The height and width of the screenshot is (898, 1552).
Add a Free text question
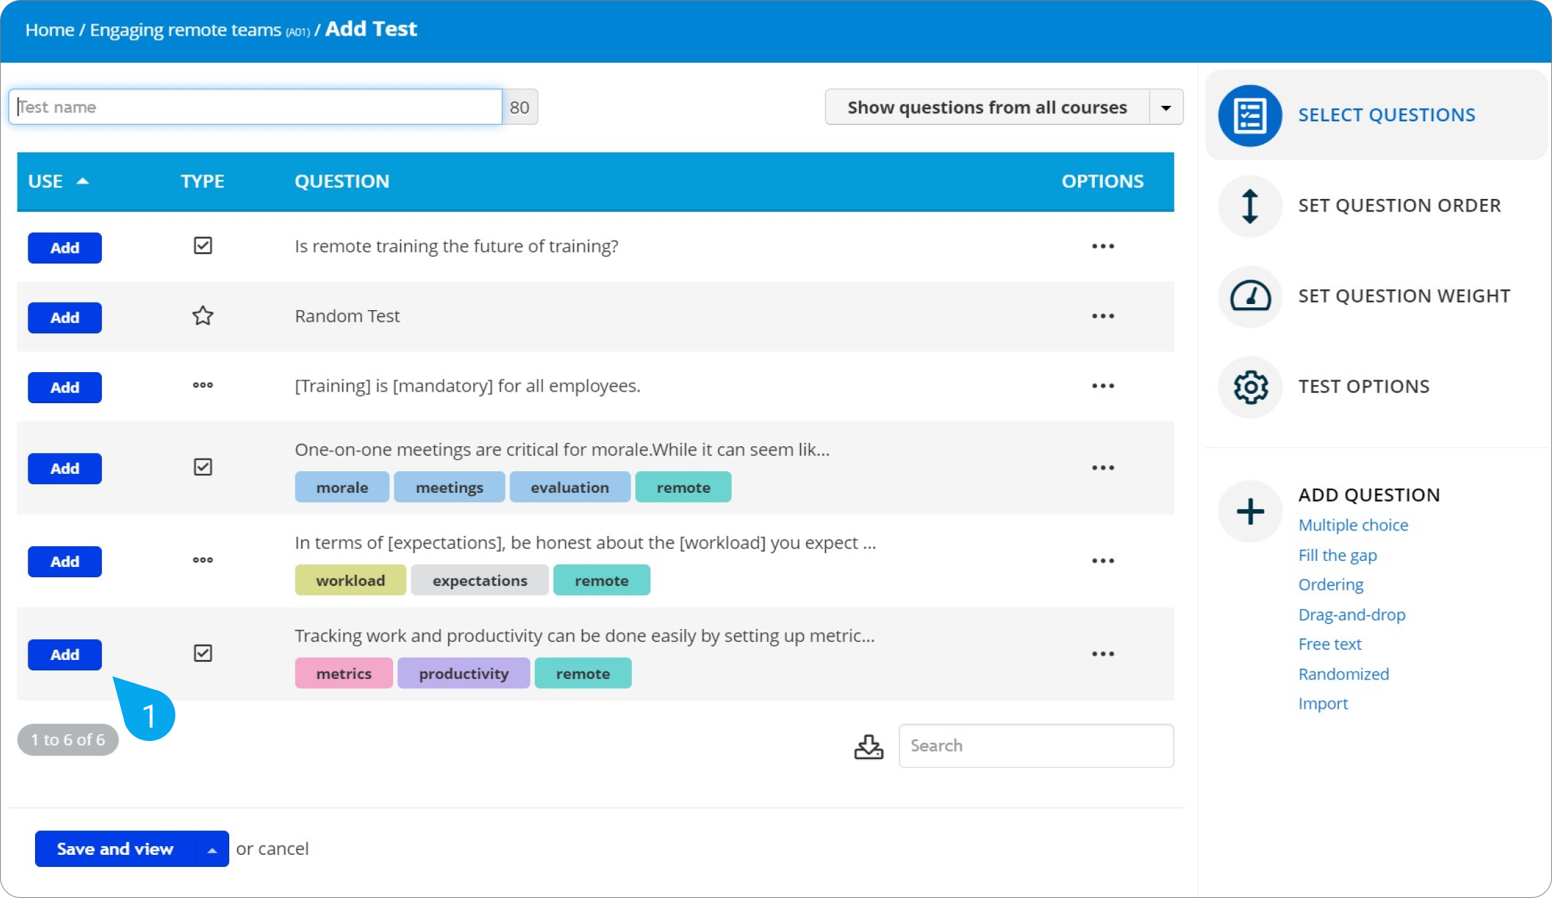click(1330, 645)
